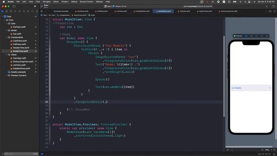Open preview device settings button
The height and width of the screenshot is (156, 277).
tap(261, 36)
